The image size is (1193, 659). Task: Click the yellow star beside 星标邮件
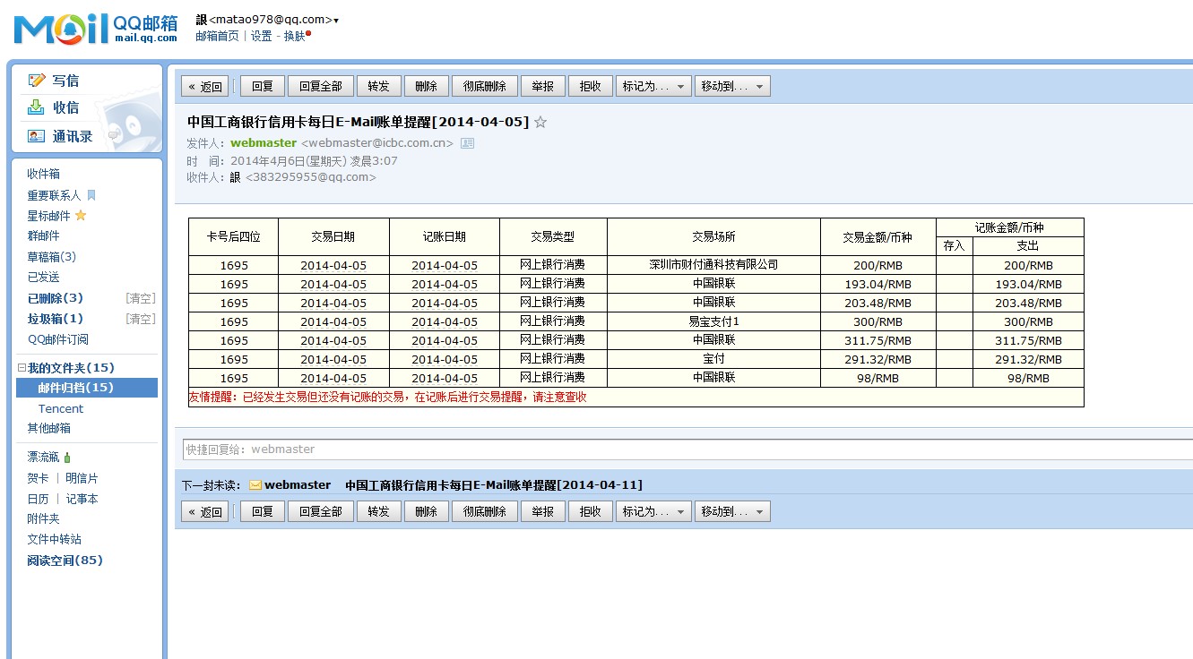click(x=81, y=216)
